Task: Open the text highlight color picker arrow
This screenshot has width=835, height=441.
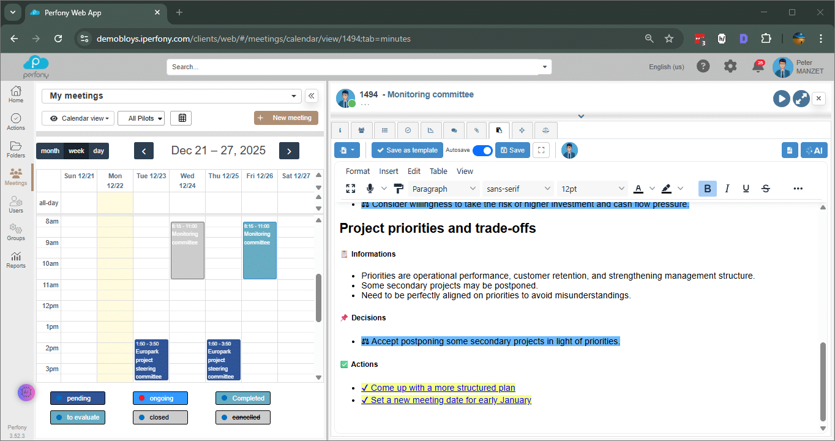Action: coord(680,189)
